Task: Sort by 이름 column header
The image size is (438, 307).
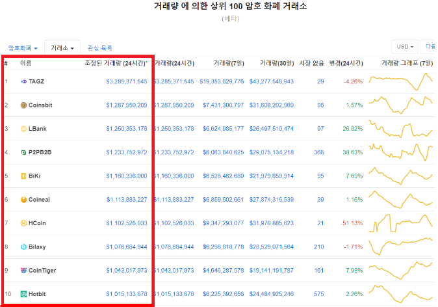Action: click(x=26, y=63)
